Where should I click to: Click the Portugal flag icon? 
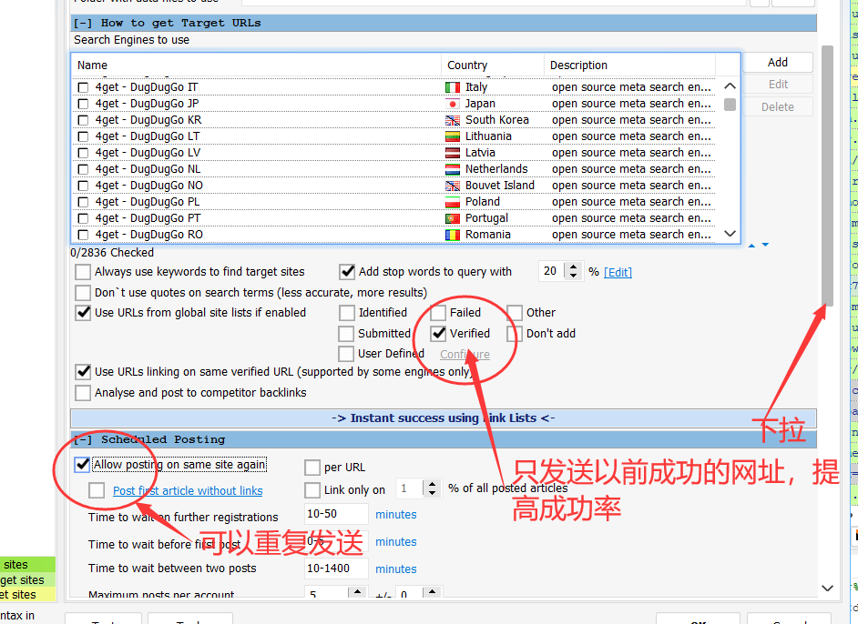coord(453,217)
